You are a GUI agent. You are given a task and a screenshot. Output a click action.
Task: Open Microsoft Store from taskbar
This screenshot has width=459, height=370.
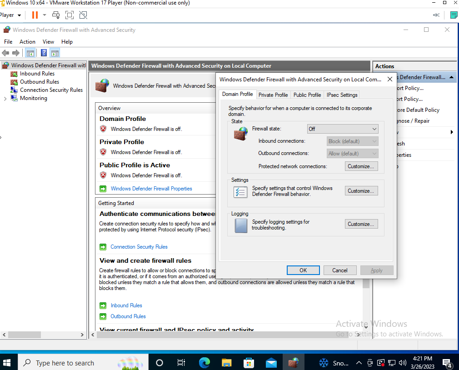click(249, 363)
